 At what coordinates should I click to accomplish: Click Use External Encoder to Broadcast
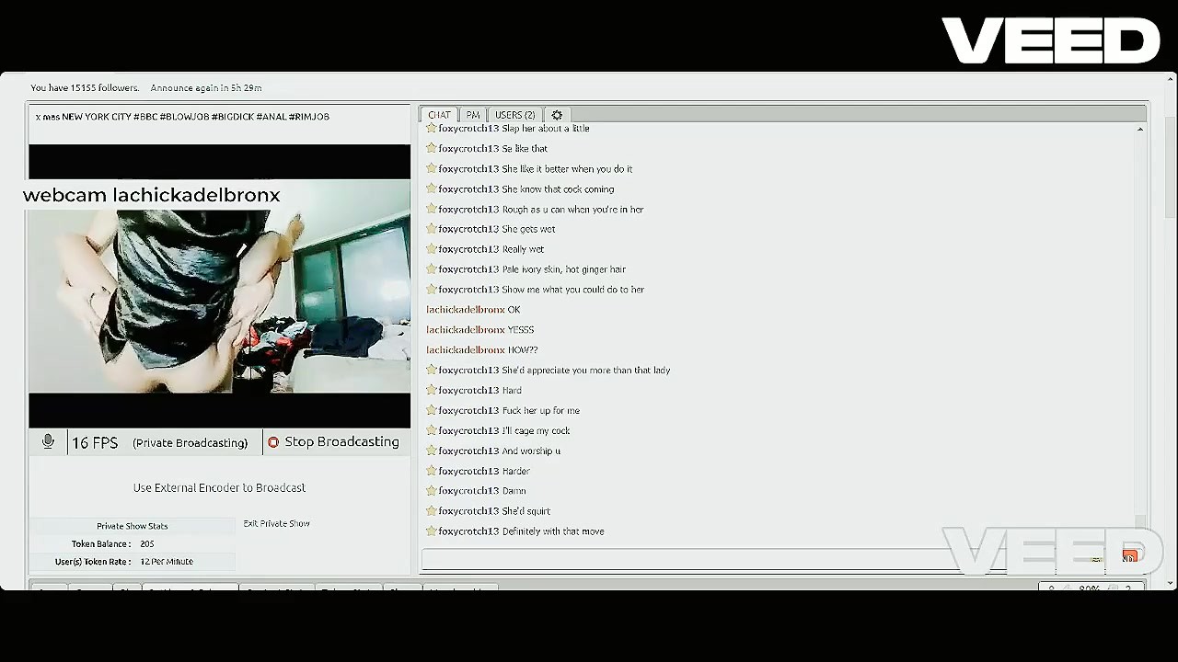(x=219, y=488)
